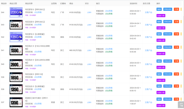This screenshot has height=109, width=184.
Task: Click 主推产品 link in row 543
Action: click(x=148, y=25)
